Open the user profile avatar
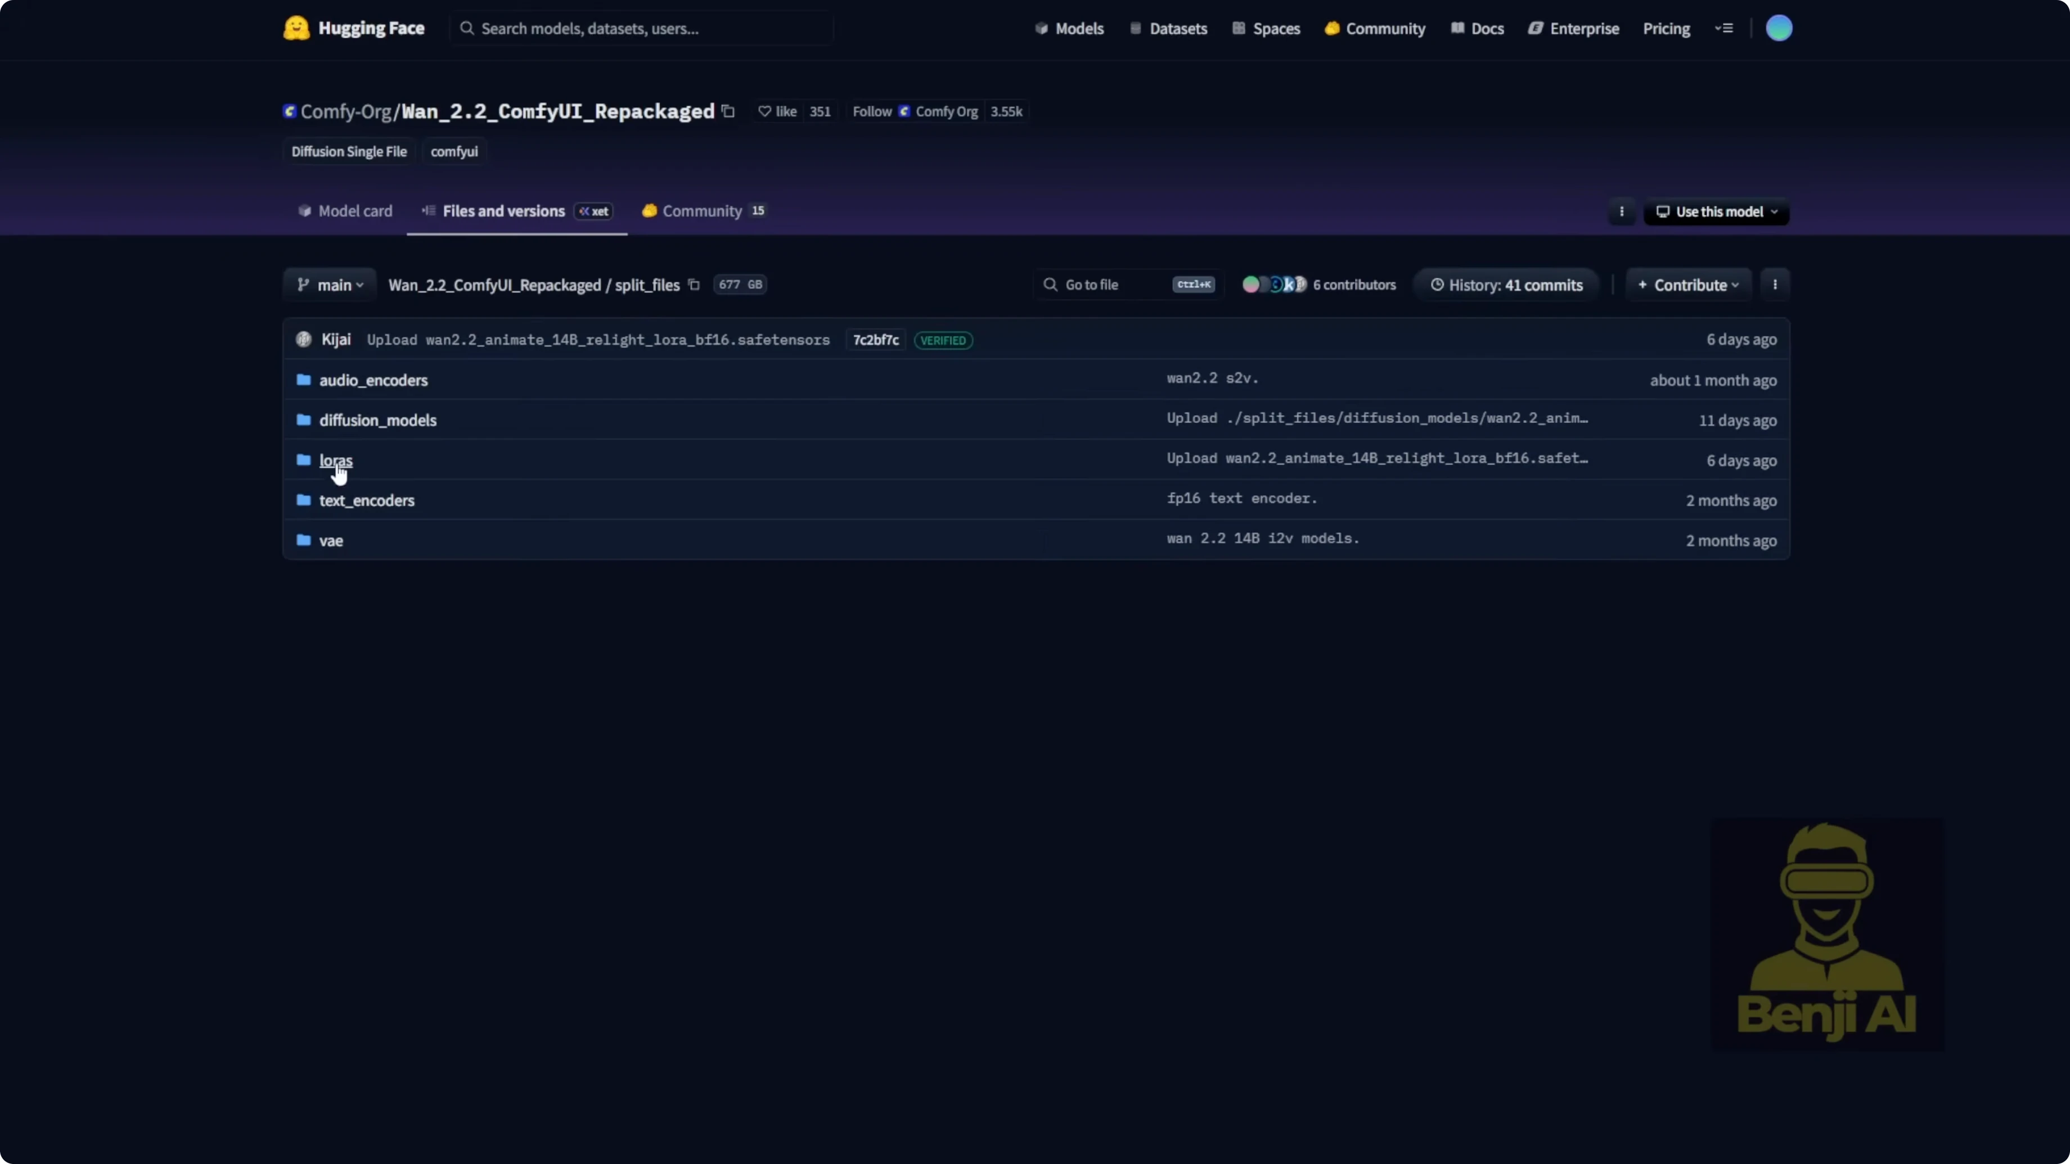The width and height of the screenshot is (2070, 1164). click(x=1778, y=28)
